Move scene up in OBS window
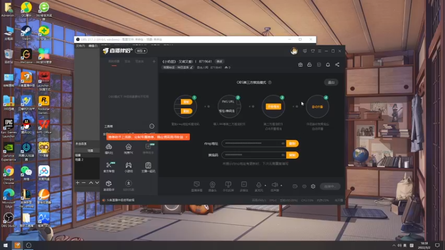445x250 pixels. point(91,183)
